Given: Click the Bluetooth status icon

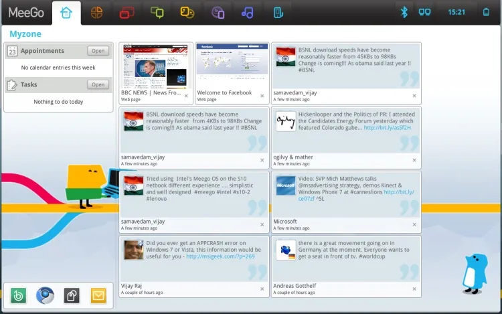Looking at the screenshot, I should [x=404, y=12].
